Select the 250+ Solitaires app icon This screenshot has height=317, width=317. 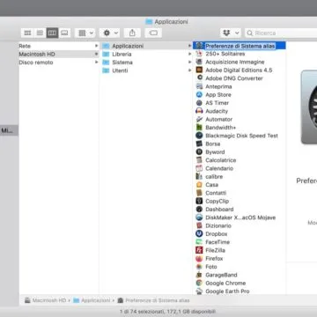click(x=199, y=54)
